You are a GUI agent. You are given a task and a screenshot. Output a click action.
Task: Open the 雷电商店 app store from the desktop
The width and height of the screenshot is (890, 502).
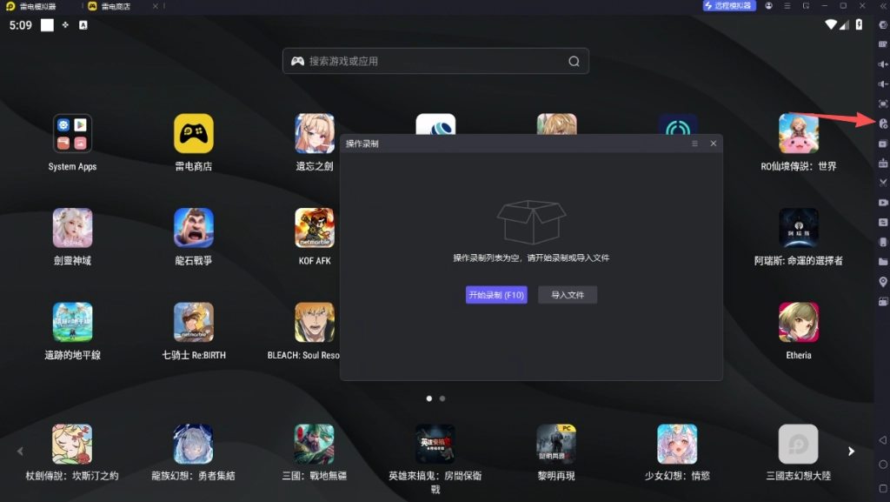[x=193, y=133]
